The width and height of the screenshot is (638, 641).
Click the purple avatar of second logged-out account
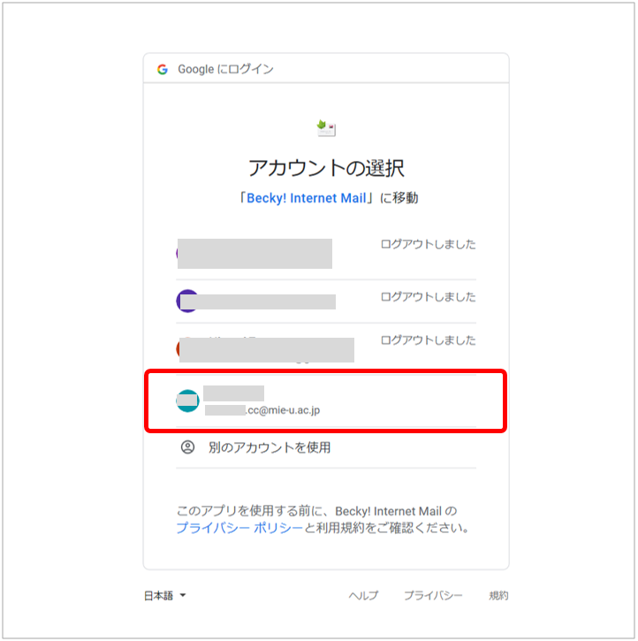coord(187,301)
